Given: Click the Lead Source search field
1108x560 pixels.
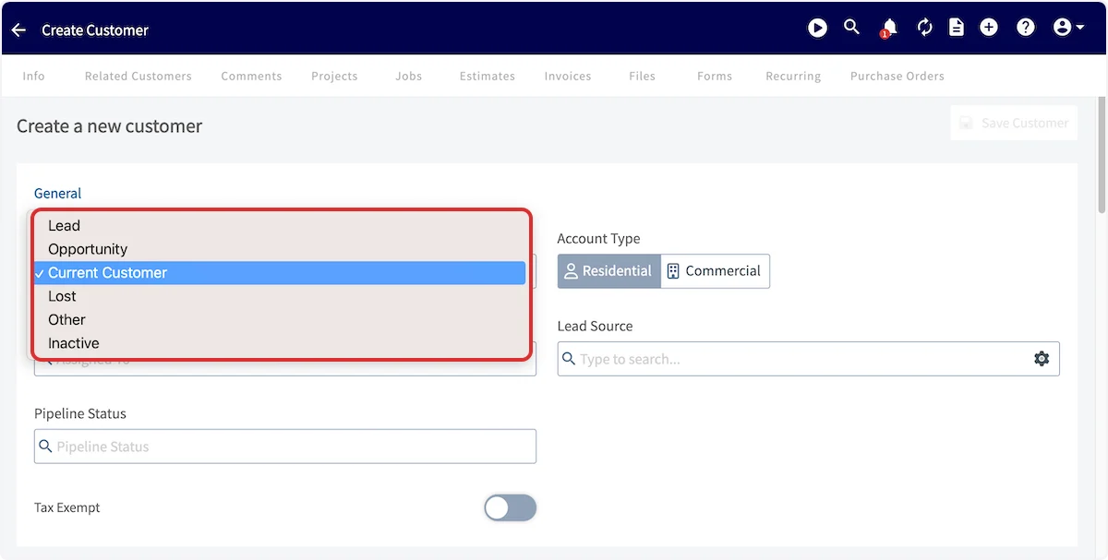Looking at the screenshot, I should 808,359.
